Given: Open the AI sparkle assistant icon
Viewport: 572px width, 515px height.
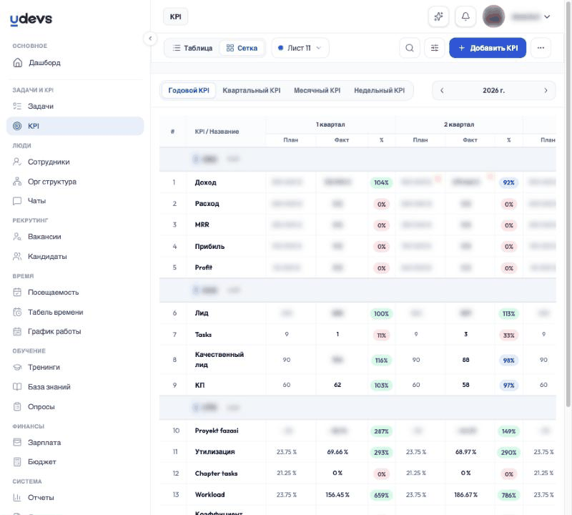Looking at the screenshot, I should pyautogui.click(x=438, y=16).
